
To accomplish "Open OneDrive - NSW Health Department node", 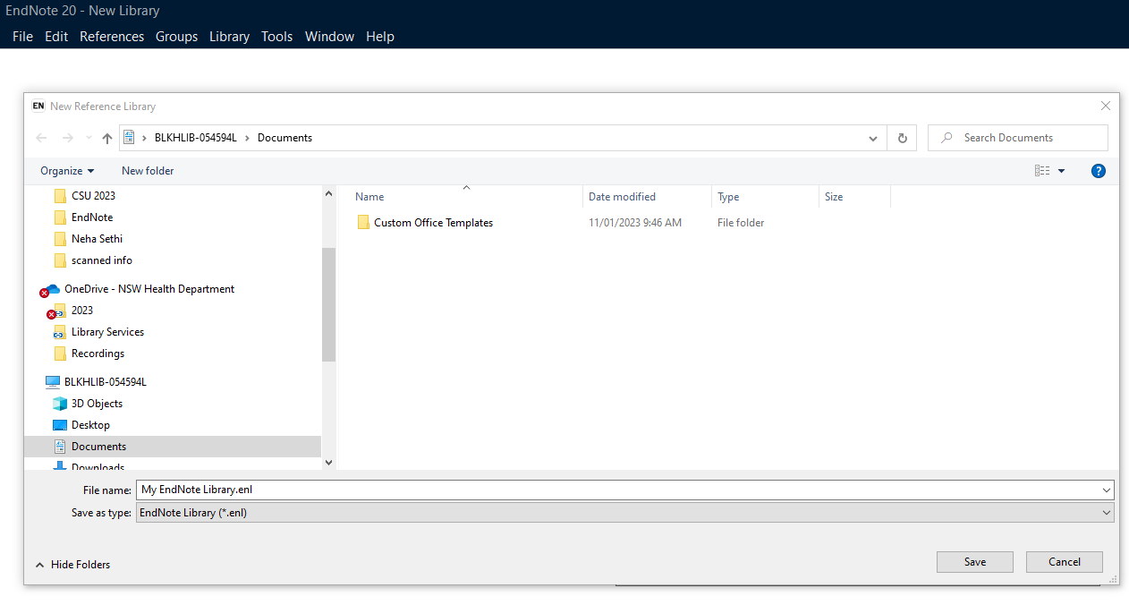I will (x=149, y=289).
